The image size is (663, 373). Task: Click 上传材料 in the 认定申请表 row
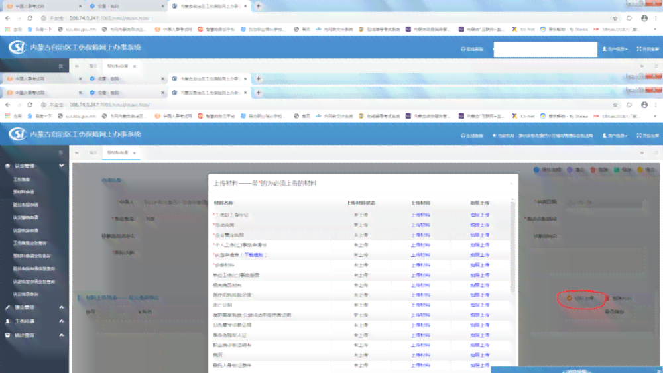tap(420, 255)
